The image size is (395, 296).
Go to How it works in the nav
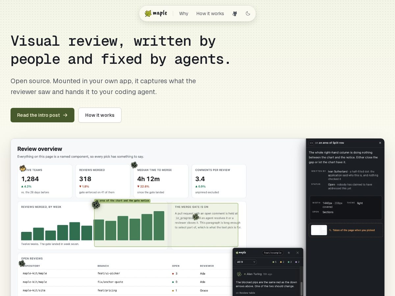[x=210, y=13]
